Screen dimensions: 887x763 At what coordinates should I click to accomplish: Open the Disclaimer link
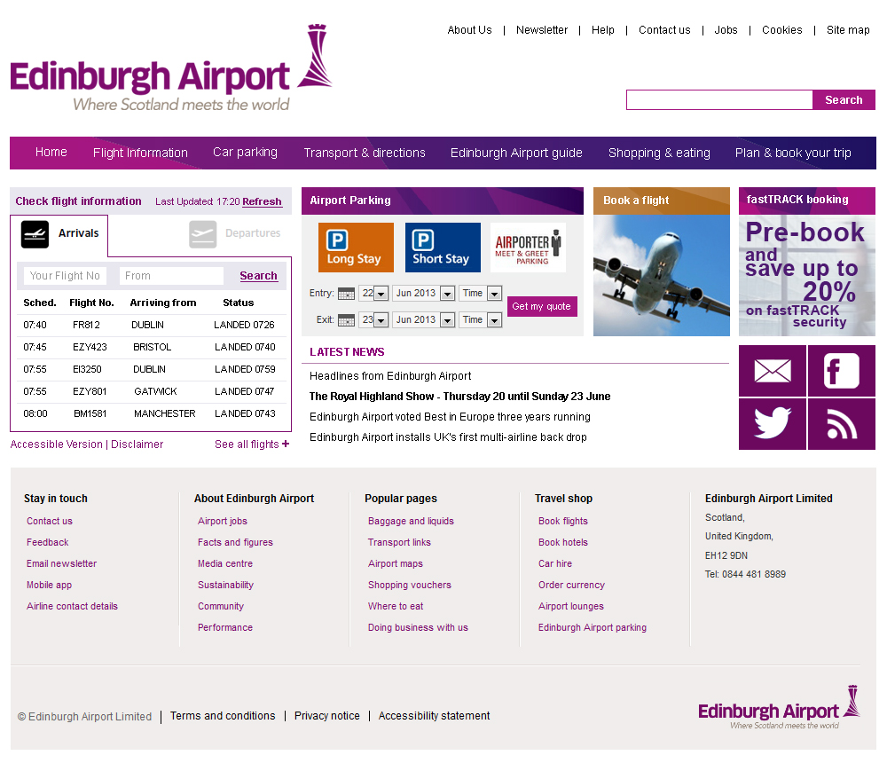(137, 444)
